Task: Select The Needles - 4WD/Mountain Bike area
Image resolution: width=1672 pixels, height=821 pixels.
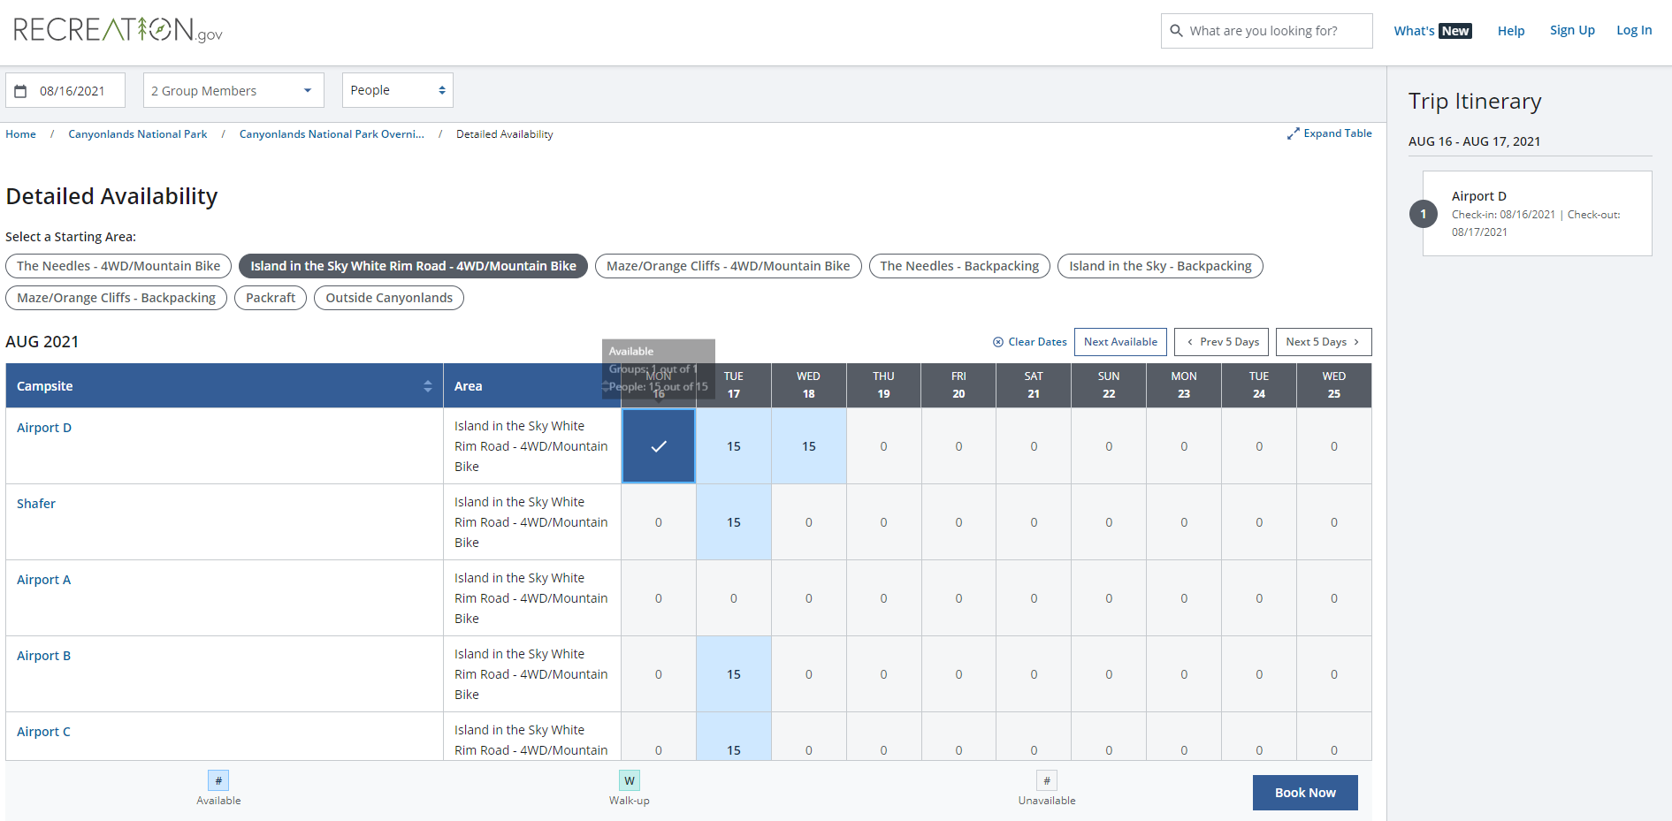Action: 118,266
